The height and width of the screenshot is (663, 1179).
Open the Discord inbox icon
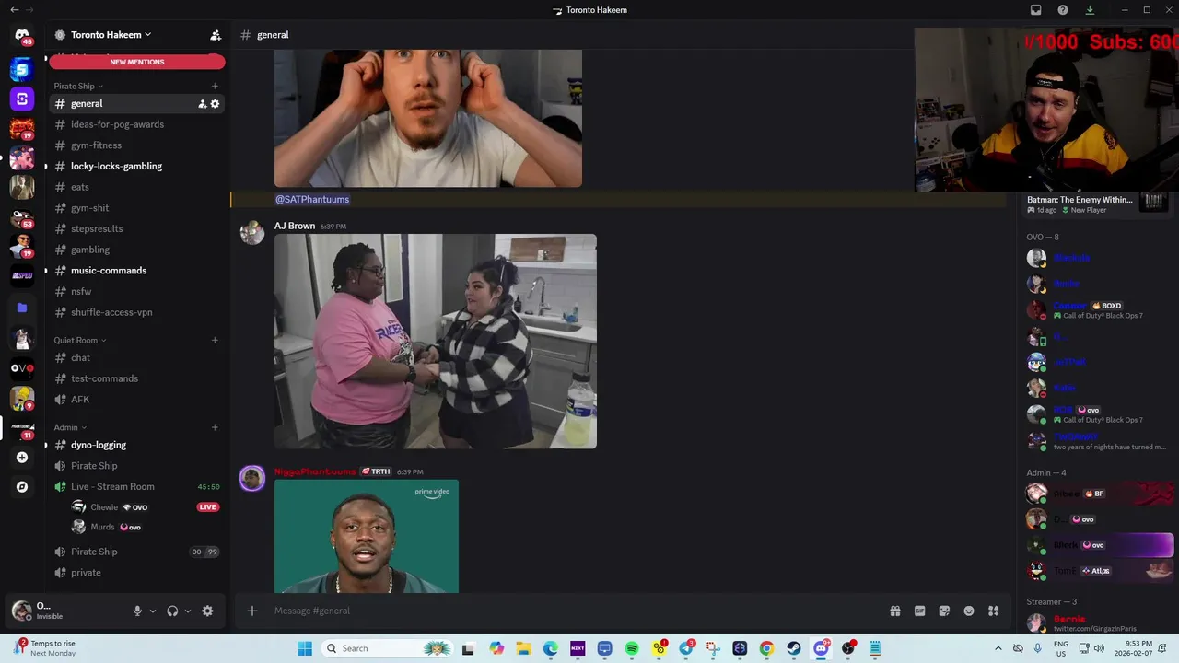click(1035, 10)
